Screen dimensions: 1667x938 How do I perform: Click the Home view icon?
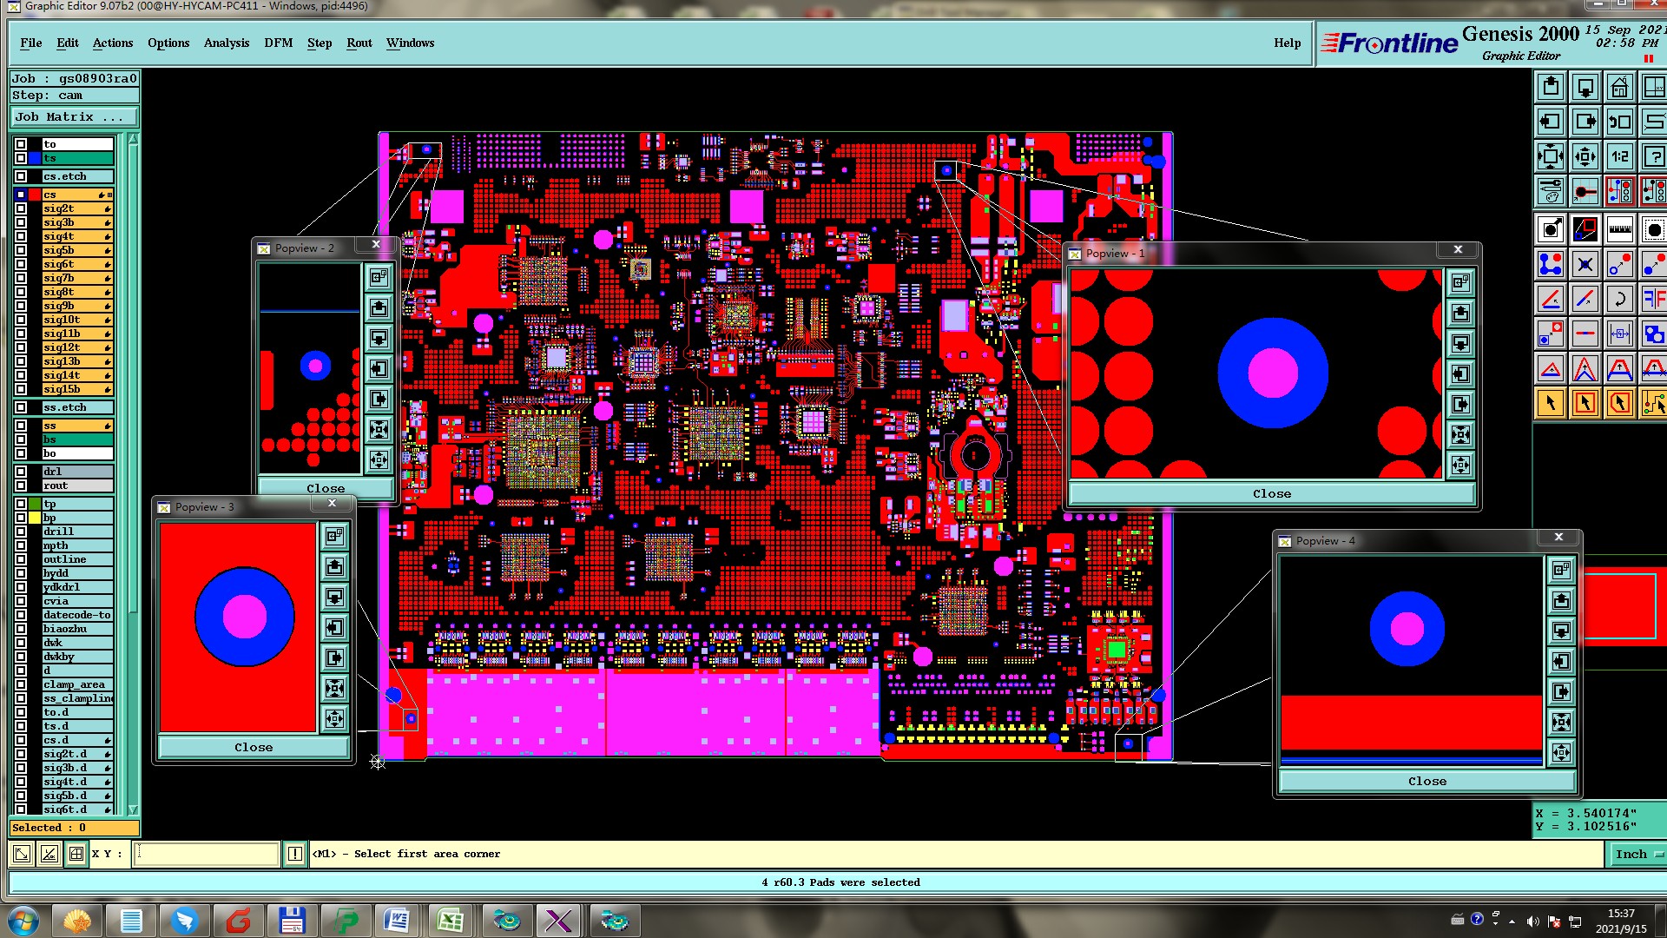pos(1619,88)
